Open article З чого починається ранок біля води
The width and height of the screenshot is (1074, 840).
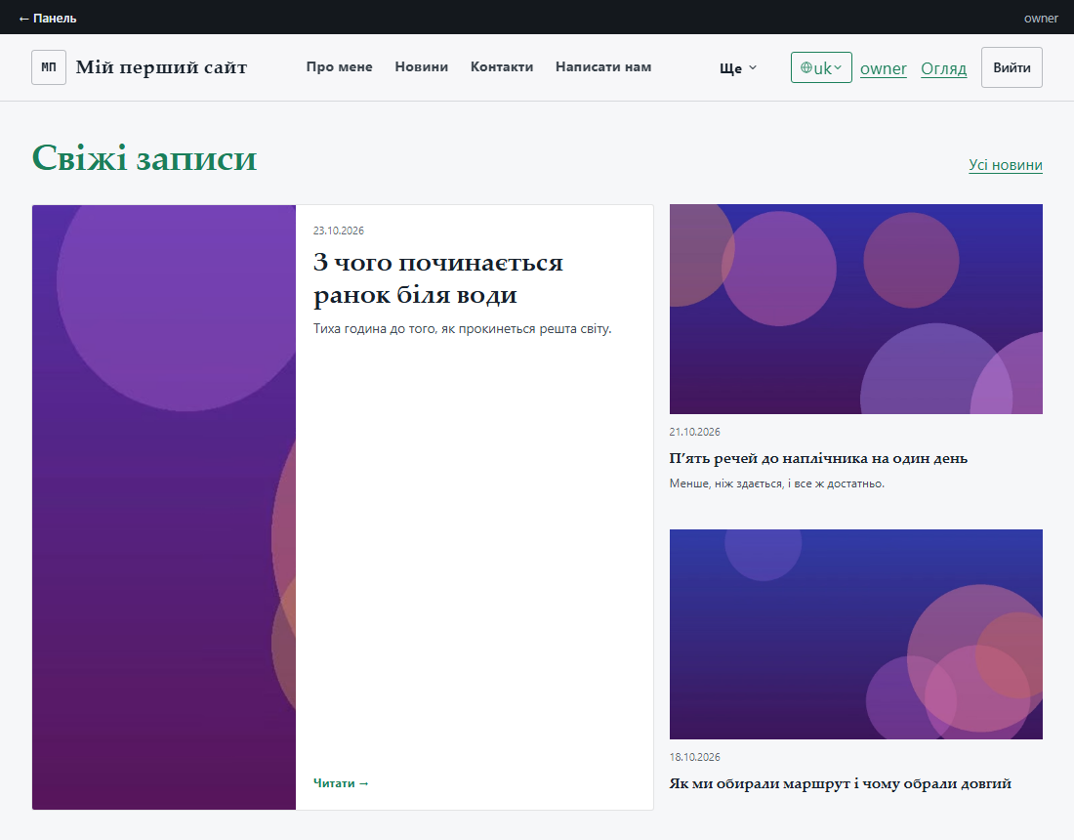click(437, 278)
